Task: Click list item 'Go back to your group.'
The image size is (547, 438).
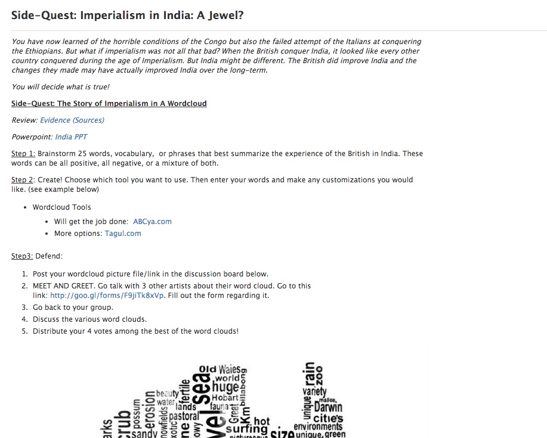Action: (73, 307)
